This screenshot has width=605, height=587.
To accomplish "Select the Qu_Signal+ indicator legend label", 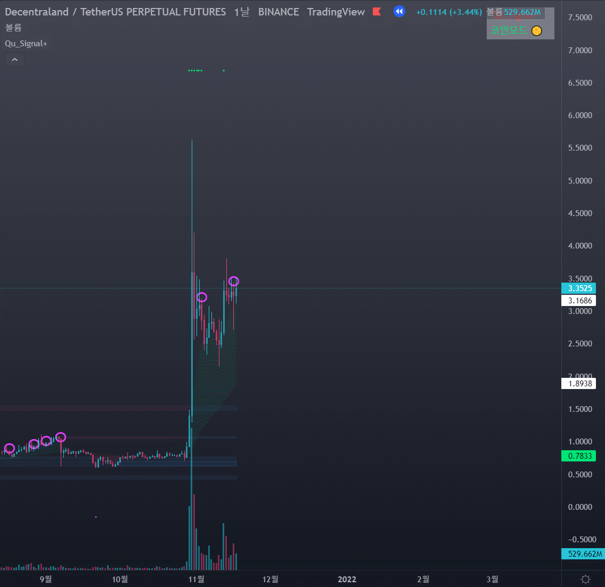I will 26,44.
